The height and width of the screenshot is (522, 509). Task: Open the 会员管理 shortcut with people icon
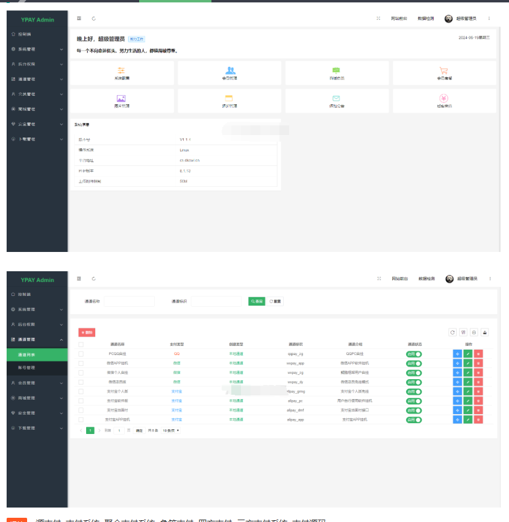point(230,73)
